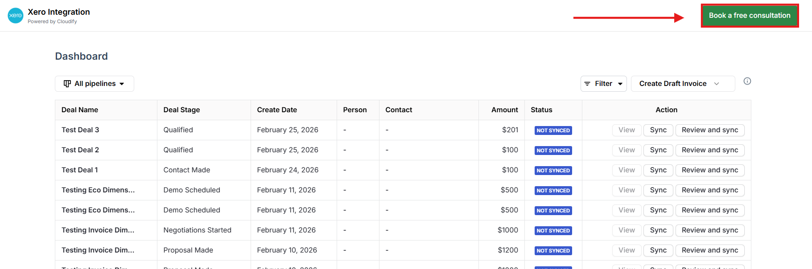Open the Create Draft Invoice dropdown

(683, 84)
